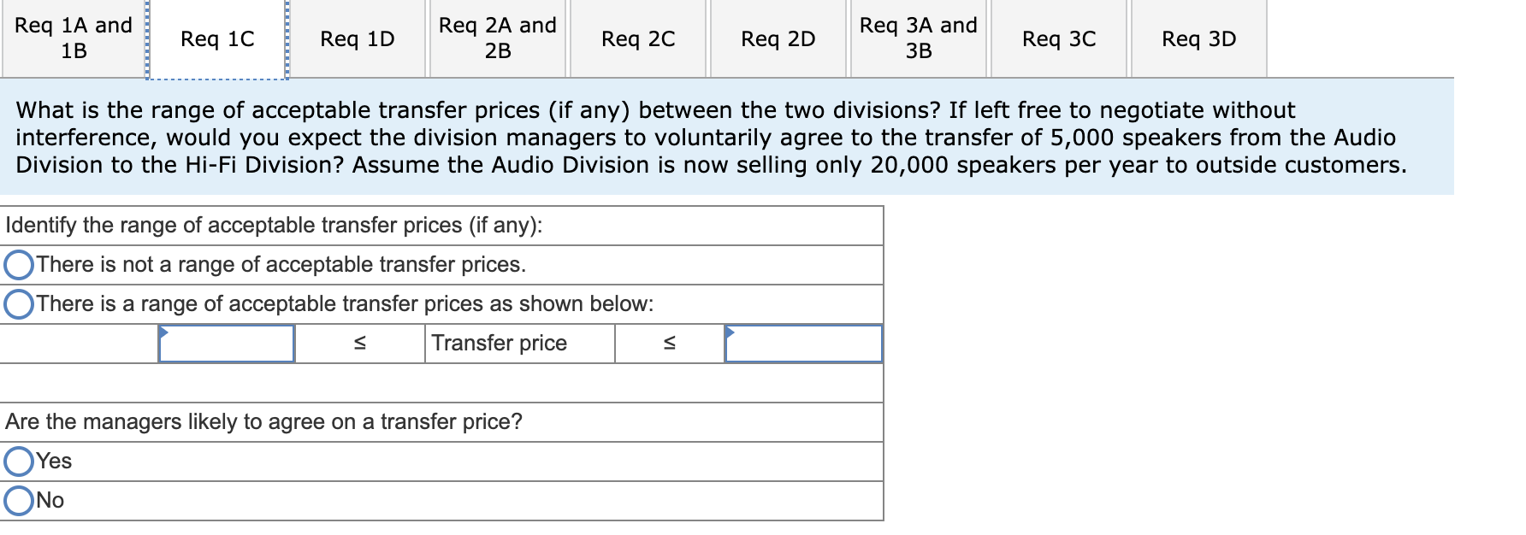Screen dimensions: 1526x535
Task: Select 'There is a range of acceptable transfer prices'
Action: (18, 303)
